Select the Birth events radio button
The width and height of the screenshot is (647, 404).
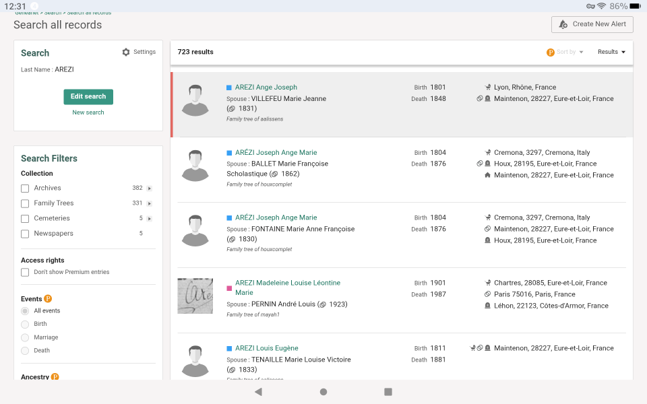[x=25, y=324]
